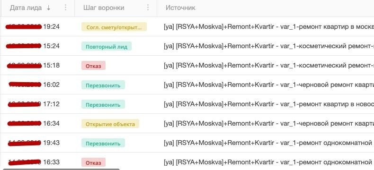Open the Повторный лид status badge
The width and height of the screenshot is (374, 170).
pyautogui.click(x=107, y=46)
